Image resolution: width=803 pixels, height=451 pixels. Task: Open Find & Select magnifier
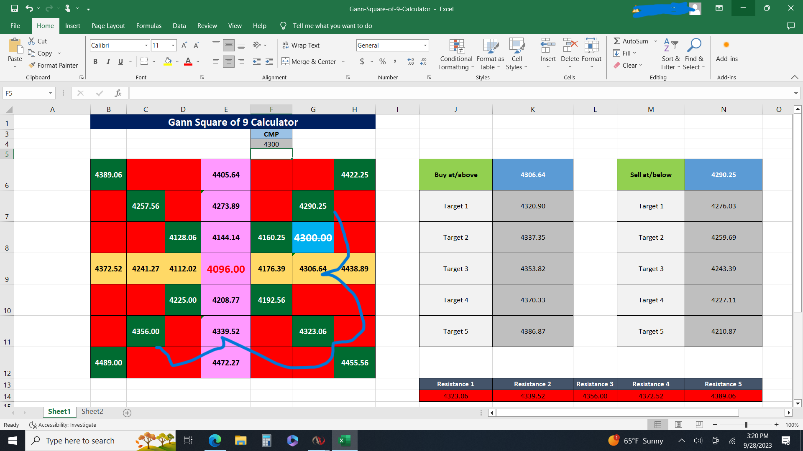click(694, 54)
